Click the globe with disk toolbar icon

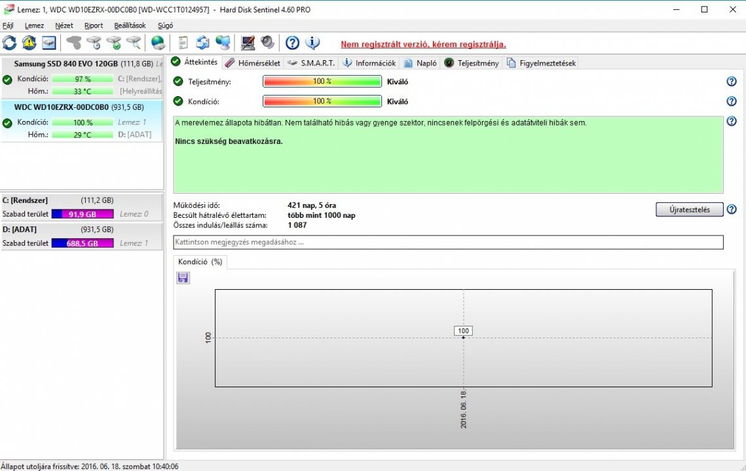tap(158, 43)
